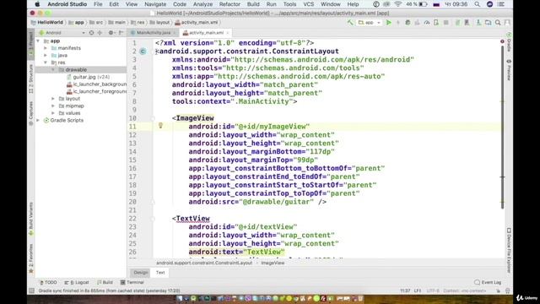The width and height of the screenshot is (540, 304).
Task: Open the Terminal tool window
Action: coord(132,282)
